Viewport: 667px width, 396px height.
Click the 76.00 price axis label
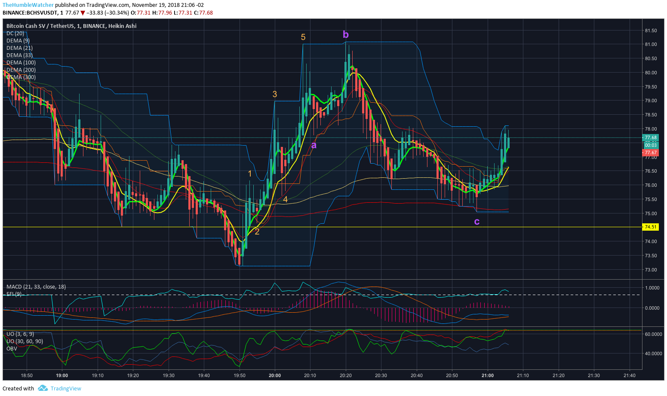point(651,185)
